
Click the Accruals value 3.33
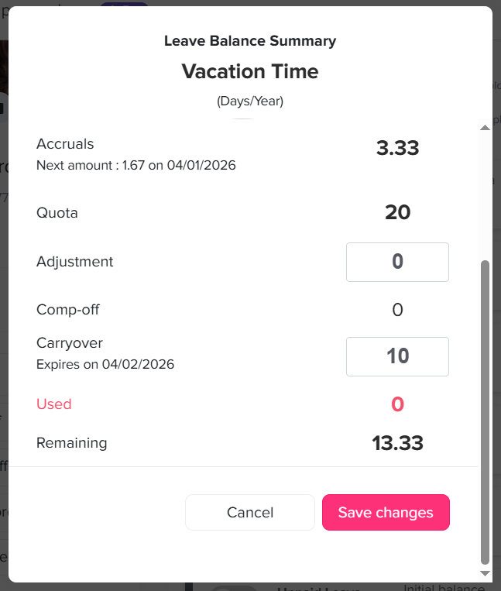(x=397, y=149)
